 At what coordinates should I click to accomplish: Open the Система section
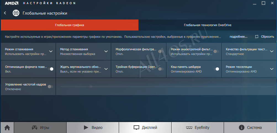point(250,128)
